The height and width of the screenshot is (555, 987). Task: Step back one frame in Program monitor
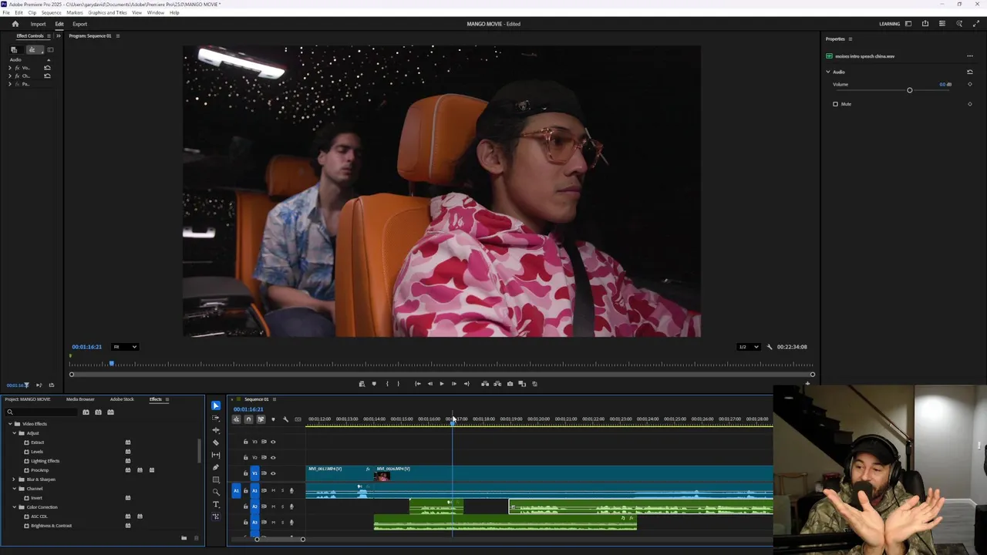[430, 384]
